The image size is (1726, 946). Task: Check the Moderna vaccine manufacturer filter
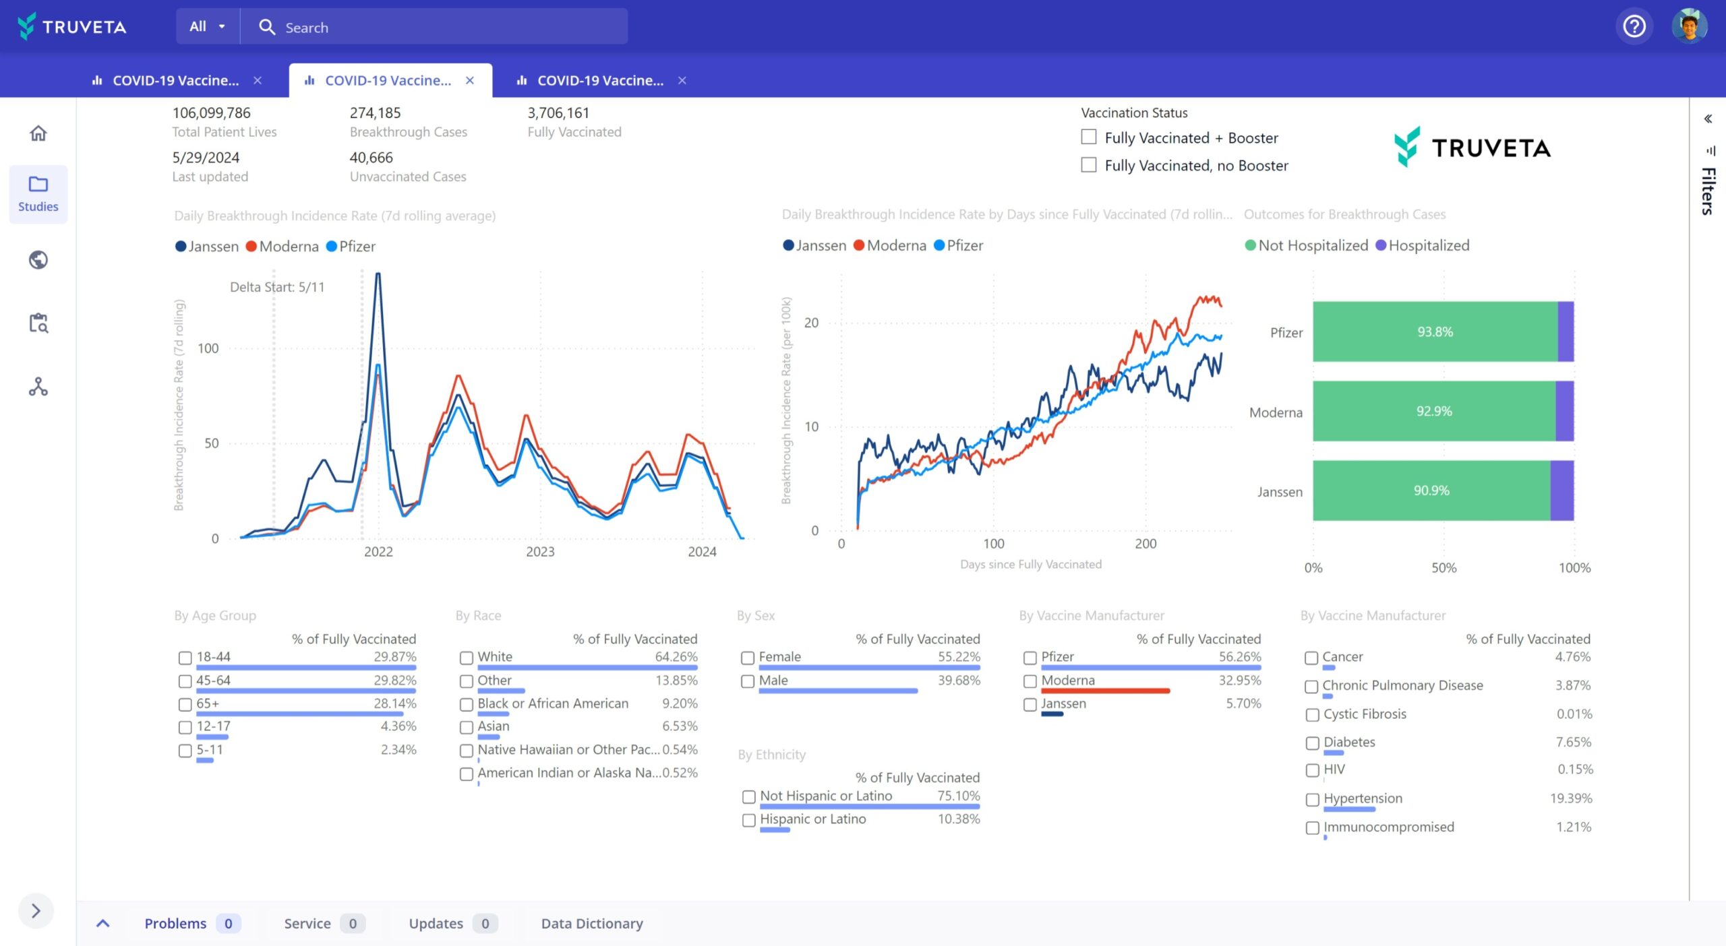point(1030,681)
